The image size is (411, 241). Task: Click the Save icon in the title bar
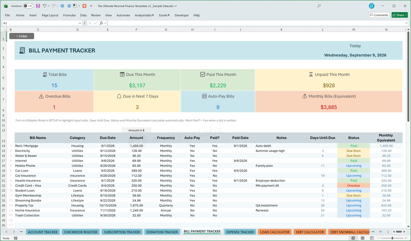coord(38,6)
